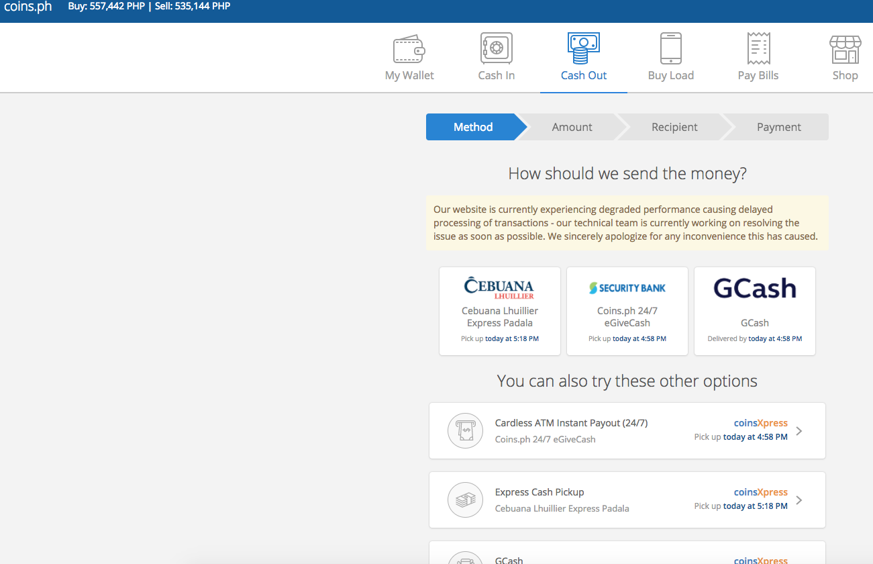Click 'Cebuana Lhuillier Express Padala' subtitle in Express Cash row
The width and height of the screenshot is (873, 564).
coord(562,508)
